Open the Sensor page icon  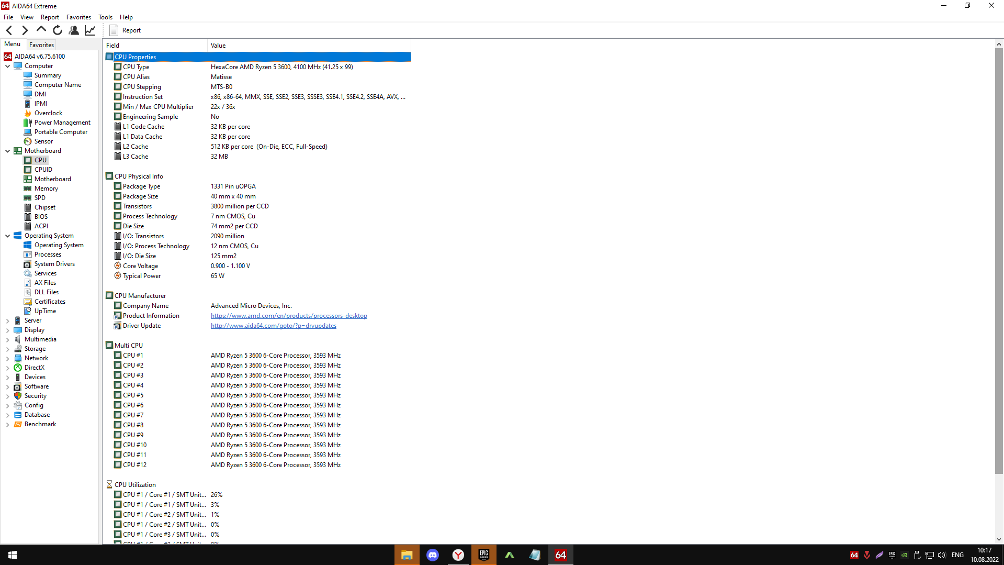click(28, 141)
